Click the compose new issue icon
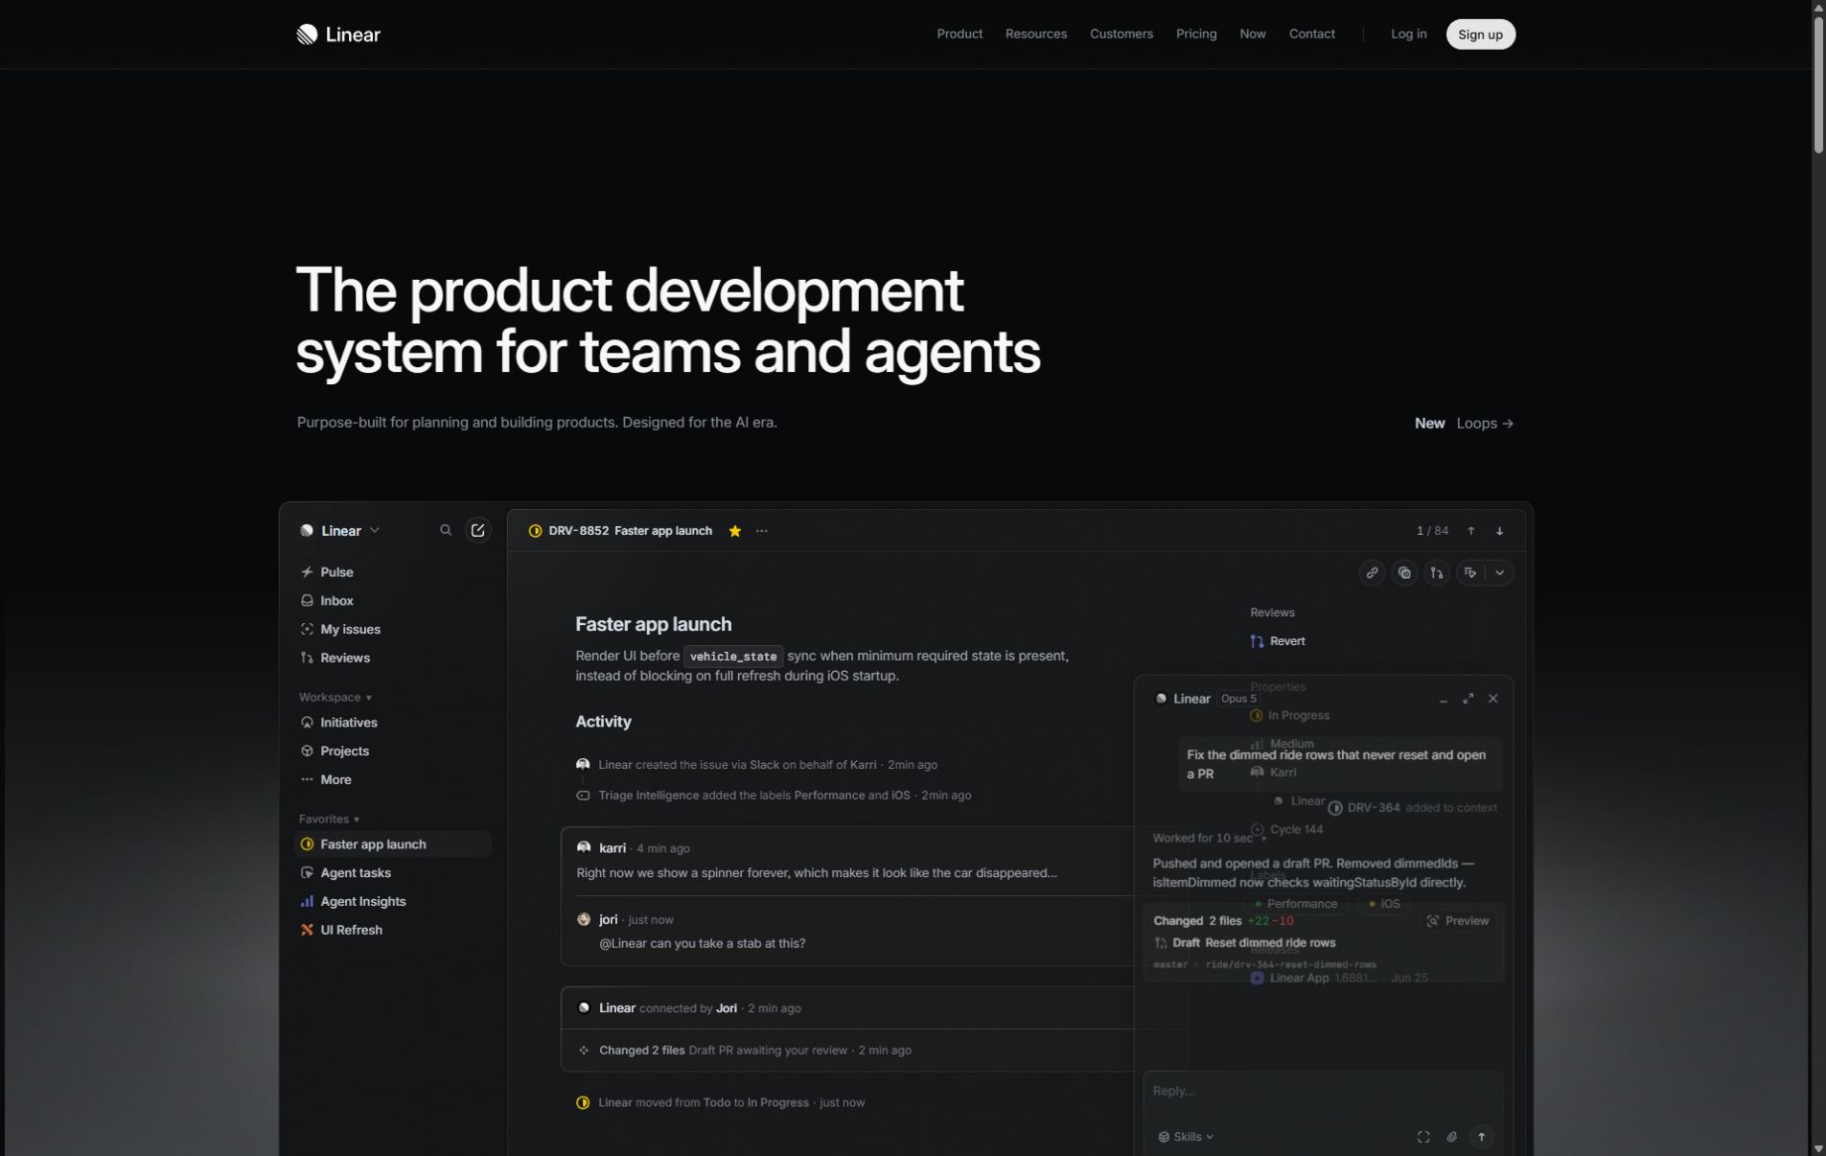 coord(477,530)
